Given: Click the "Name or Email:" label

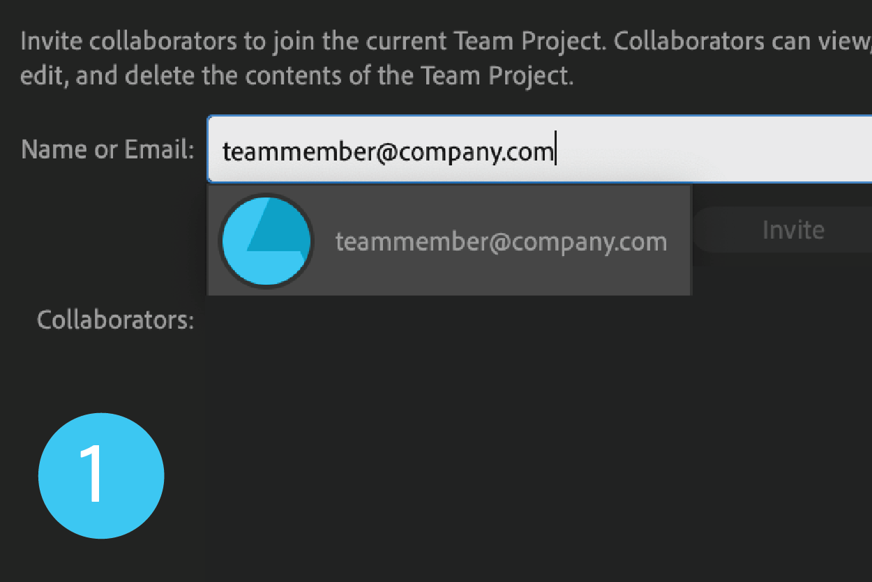Looking at the screenshot, I should 107,149.
